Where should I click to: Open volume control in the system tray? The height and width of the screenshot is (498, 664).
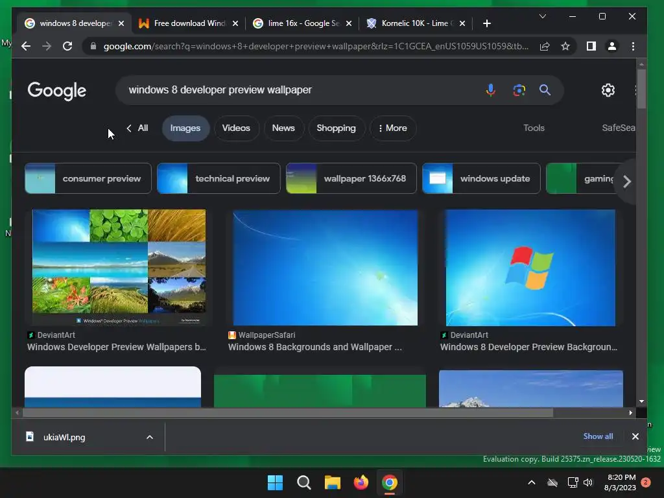tap(588, 482)
